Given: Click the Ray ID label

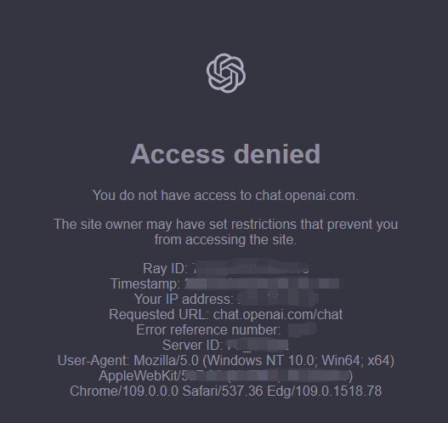Looking at the screenshot, I should pos(166,269).
